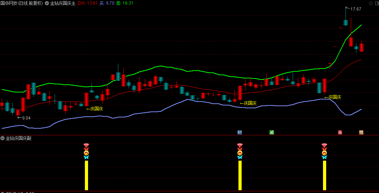Select the leftmost yellow signal bar
The image size is (379, 193).
coord(86,175)
